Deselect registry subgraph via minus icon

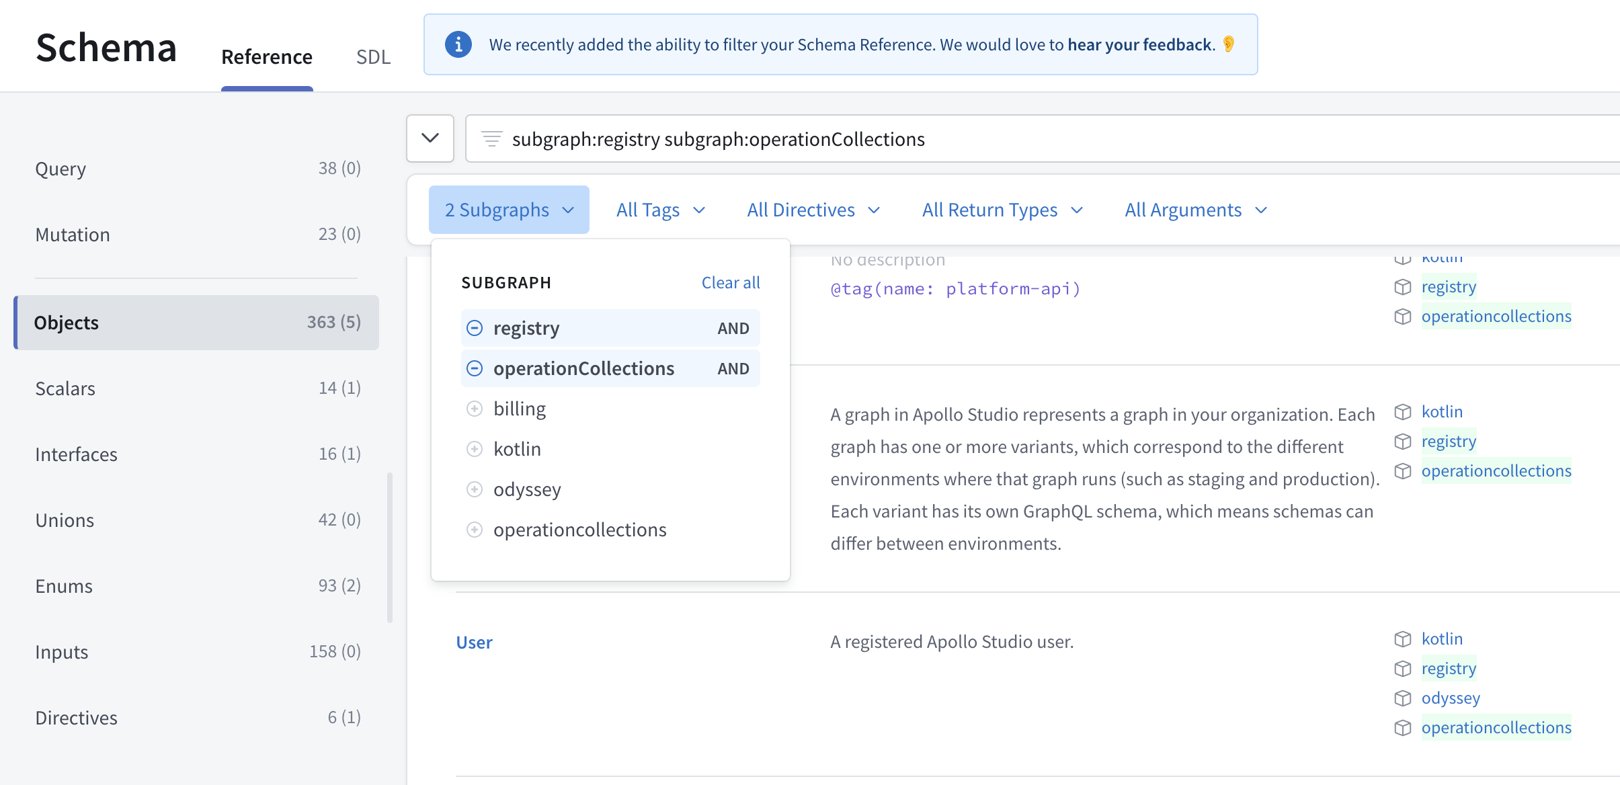click(475, 328)
